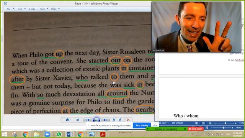Click the 'Who / whom' text in Word
Image resolution: width=245 pixels, height=138 pixels.
tap(186, 116)
